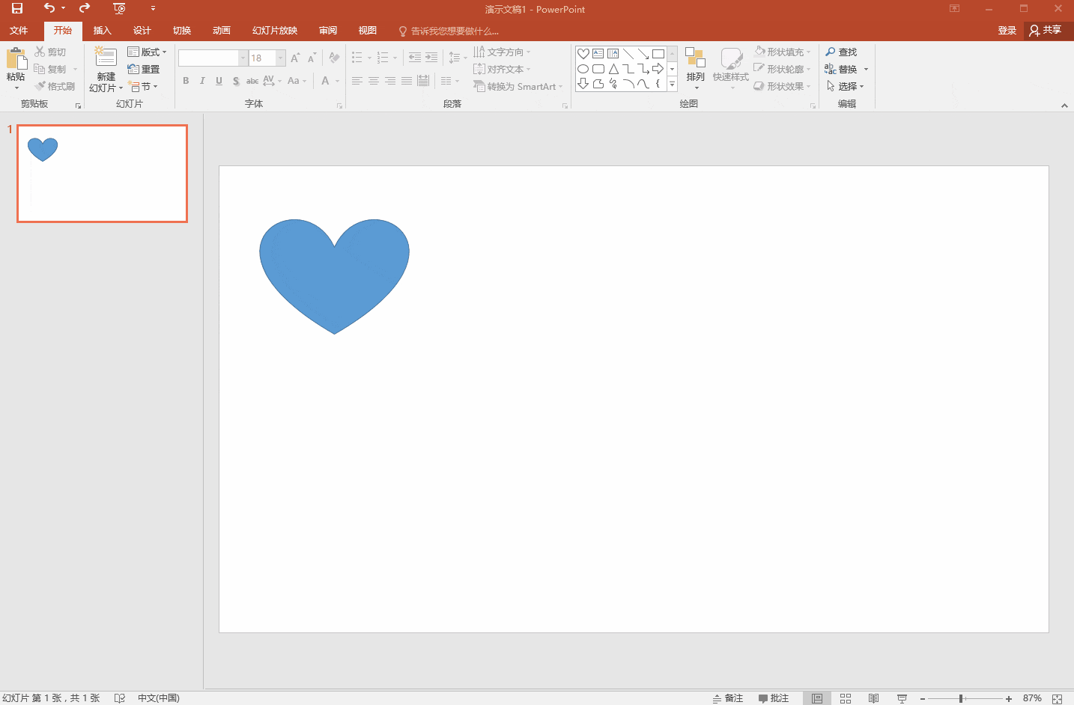
Task: Click the Share (共享) button
Action: 1046,30
